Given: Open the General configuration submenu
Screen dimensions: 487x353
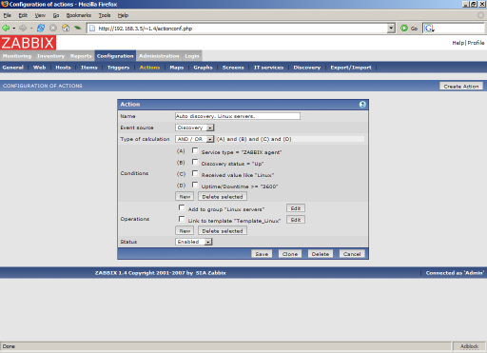Looking at the screenshot, I should (13, 68).
